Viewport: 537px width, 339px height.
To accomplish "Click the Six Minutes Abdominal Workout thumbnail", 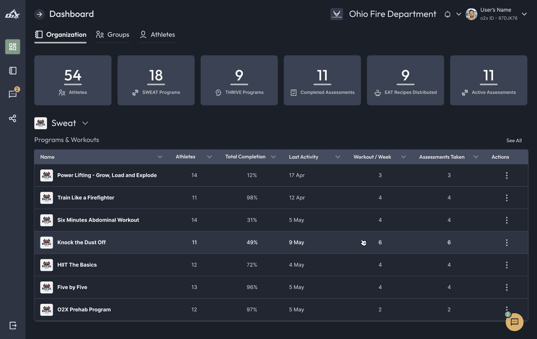I will tap(47, 220).
